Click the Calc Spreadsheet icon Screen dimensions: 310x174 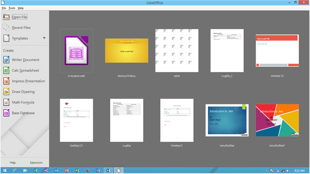6,70
